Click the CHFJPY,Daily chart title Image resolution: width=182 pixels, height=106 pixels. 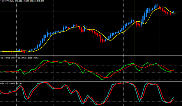tap(8, 1)
